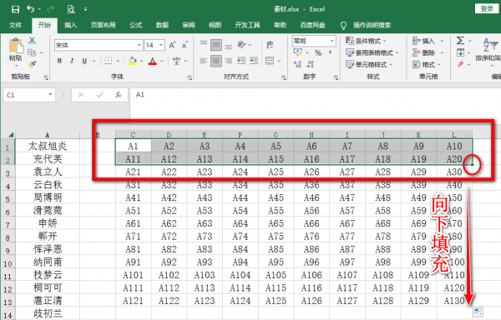The width and height of the screenshot is (501, 320).
Task: Toggle italic formatting
Action: point(72,61)
